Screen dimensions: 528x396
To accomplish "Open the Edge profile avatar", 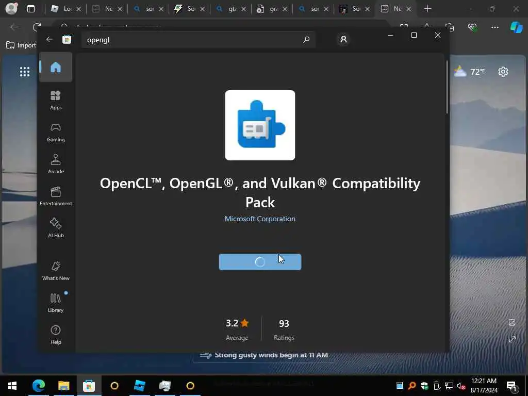I will tap(11, 8).
